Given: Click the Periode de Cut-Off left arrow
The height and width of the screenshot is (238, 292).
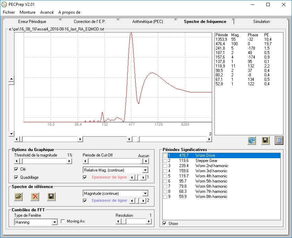Looking at the screenshot, I should (x=85, y=161).
